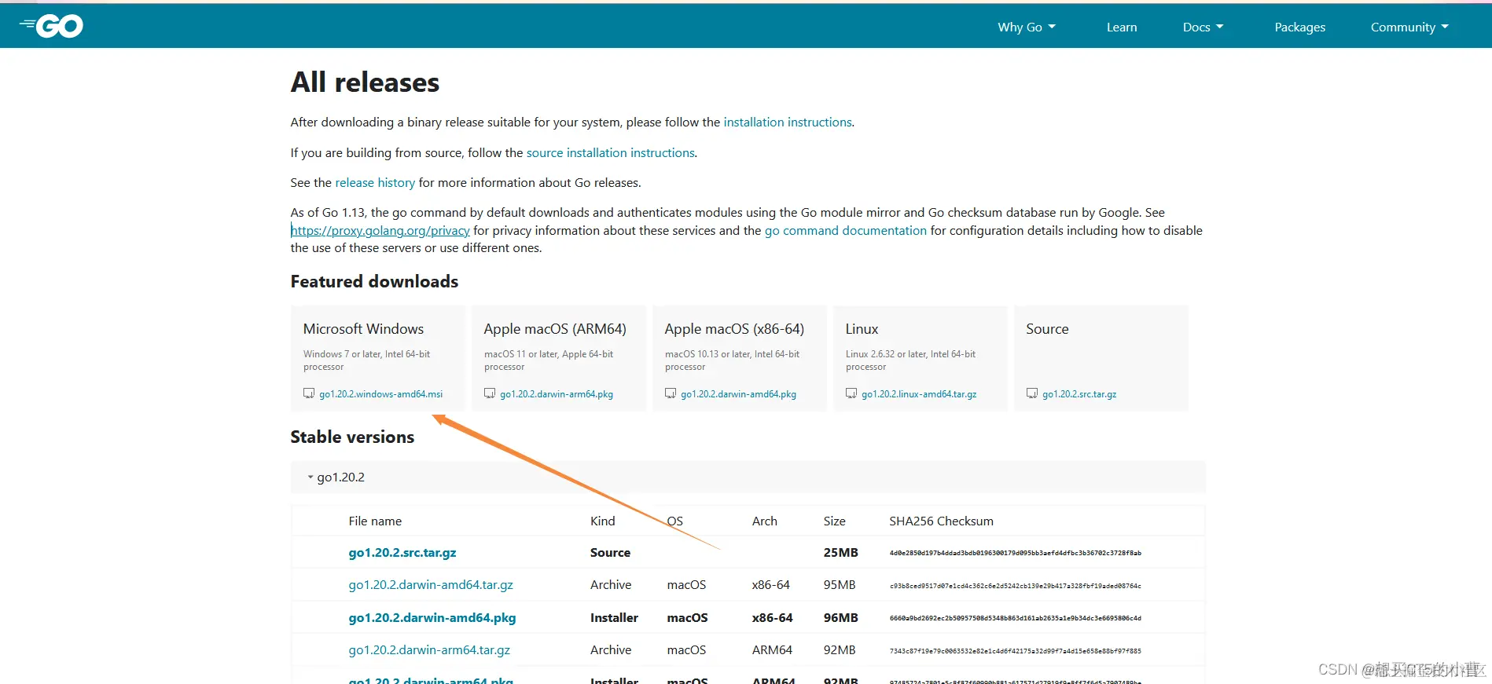Click download icon beside featured go1.20.2.src.tar.gz
The height and width of the screenshot is (684, 1492).
(x=1032, y=393)
